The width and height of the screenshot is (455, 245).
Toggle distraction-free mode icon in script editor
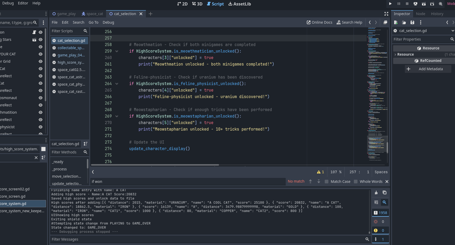[x=386, y=14]
